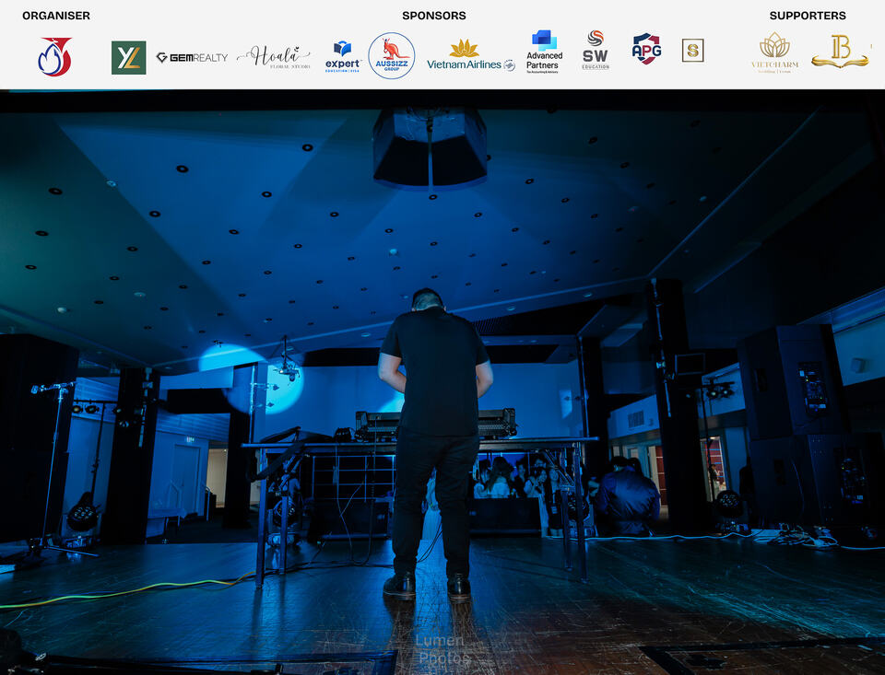Open the gold square S logo
This screenshot has height=675, width=885.
click(x=692, y=51)
